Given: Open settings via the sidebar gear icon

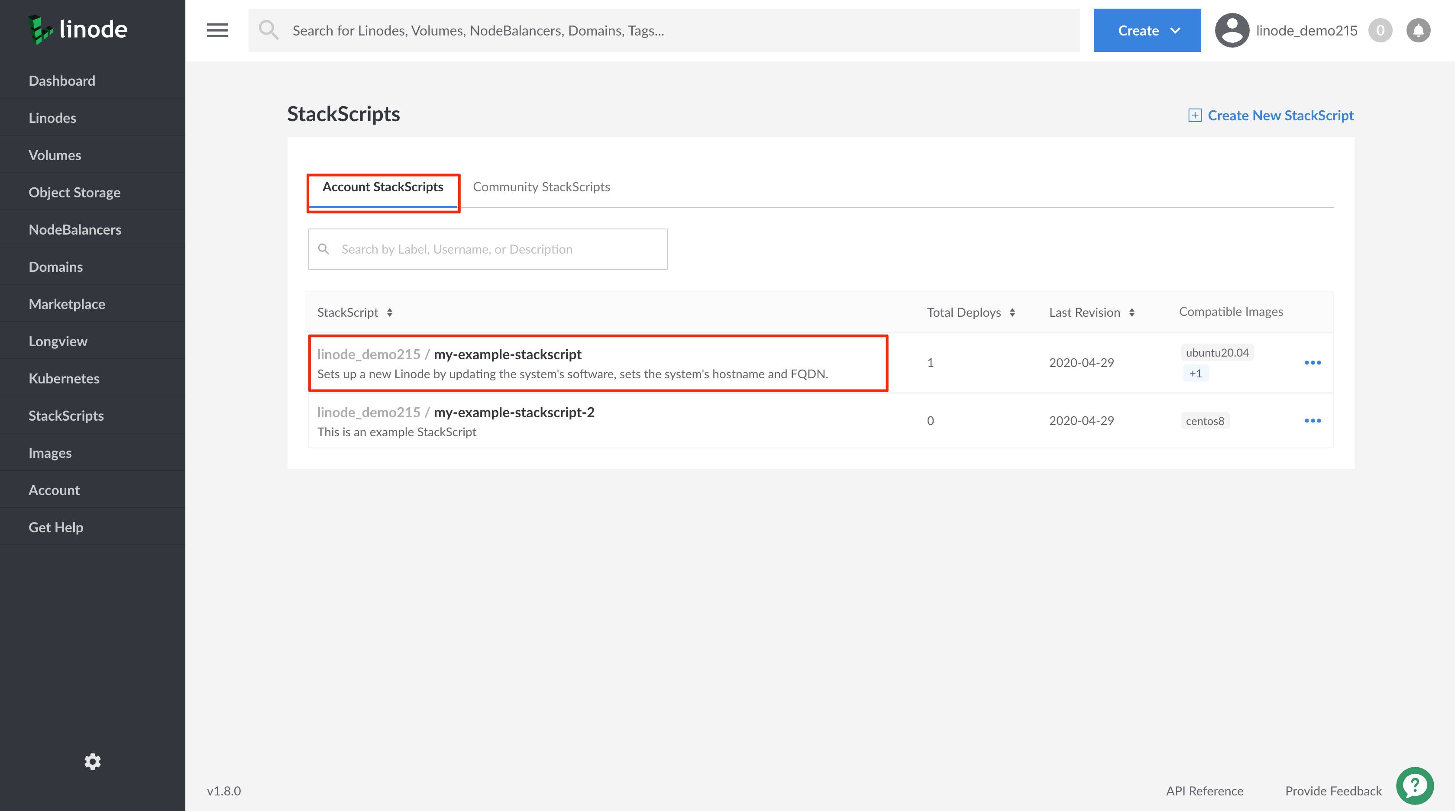Looking at the screenshot, I should point(92,761).
